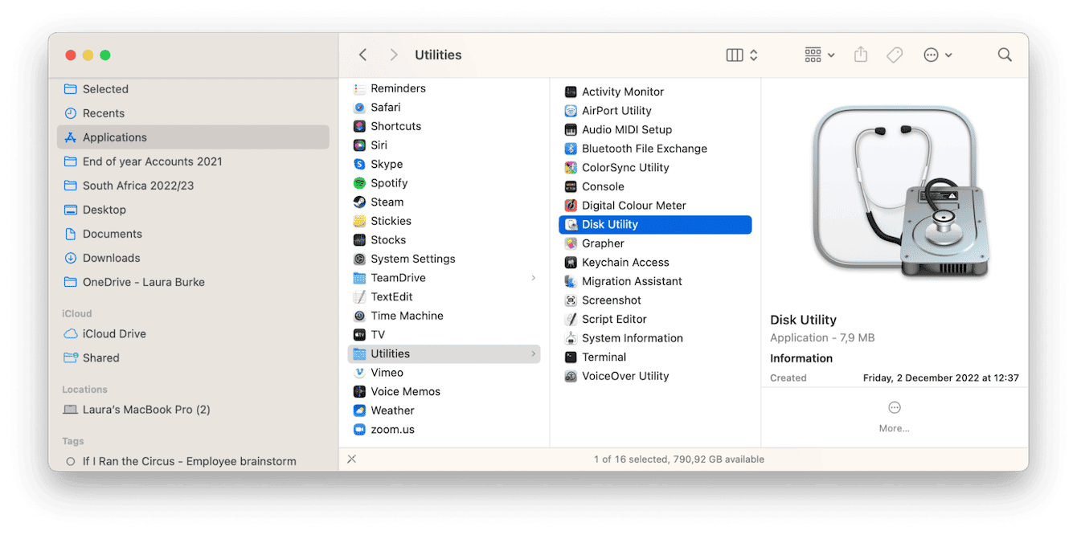This screenshot has width=1077, height=535.
Task: Select Grapher in the Utilities column
Action: pyautogui.click(x=603, y=243)
